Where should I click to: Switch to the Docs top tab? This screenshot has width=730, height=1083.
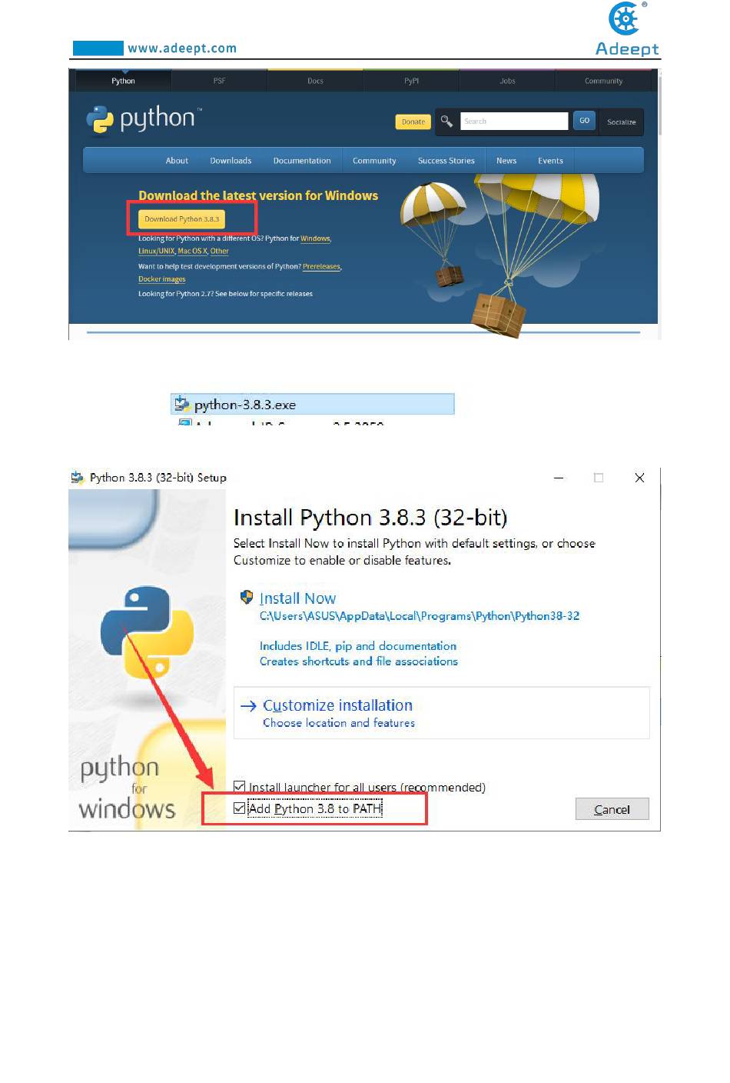click(x=316, y=81)
